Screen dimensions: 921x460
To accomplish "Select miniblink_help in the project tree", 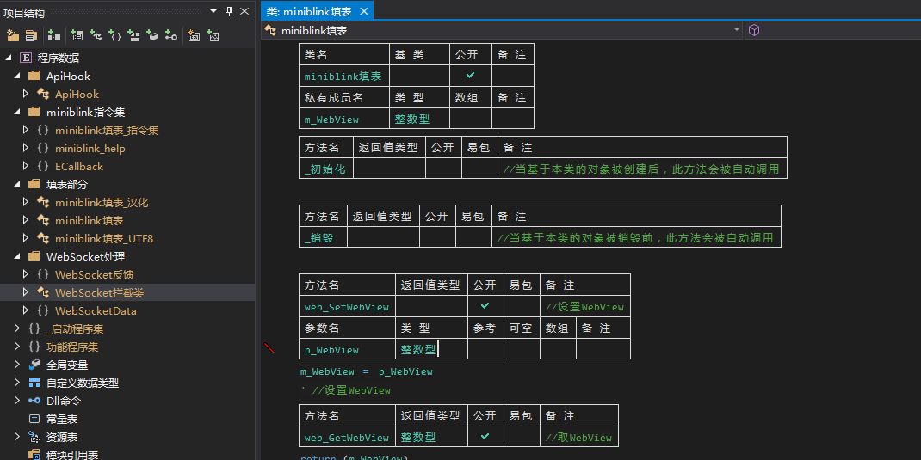I will tap(90, 148).
